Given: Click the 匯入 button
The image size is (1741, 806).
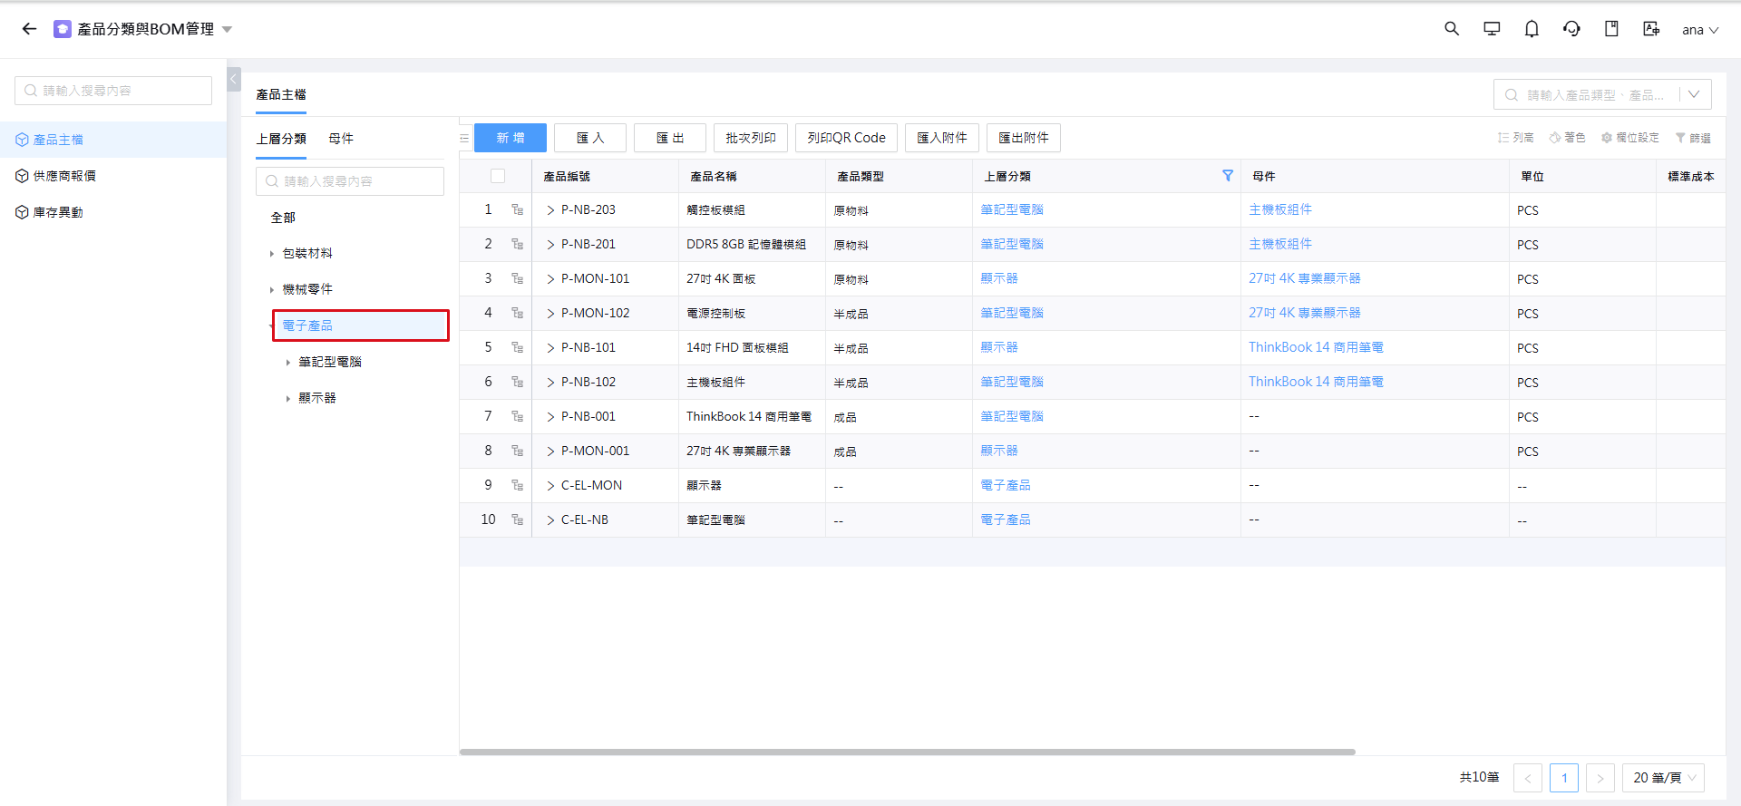Looking at the screenshot, I should click(x=590, y=138).
